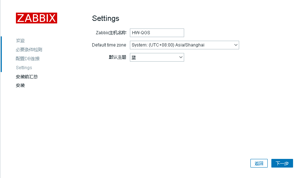Select the 安装 step in the sidebar
Screen dimensions: 305x178
tap(20, 85)
